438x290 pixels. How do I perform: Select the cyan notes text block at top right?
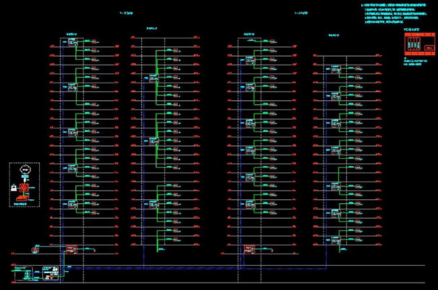pyautogui.click(x=395, y=13)
